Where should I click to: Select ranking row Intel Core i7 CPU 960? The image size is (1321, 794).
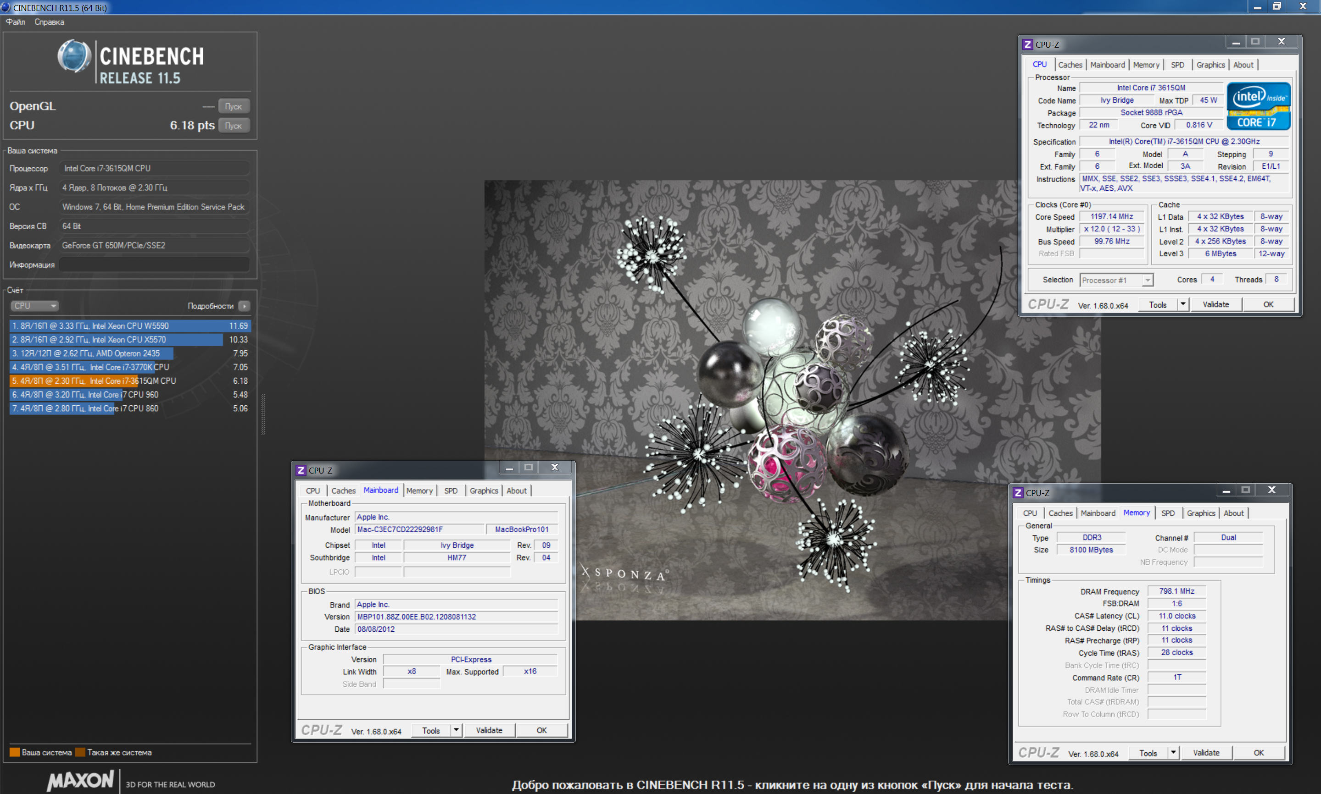(130, 394)
